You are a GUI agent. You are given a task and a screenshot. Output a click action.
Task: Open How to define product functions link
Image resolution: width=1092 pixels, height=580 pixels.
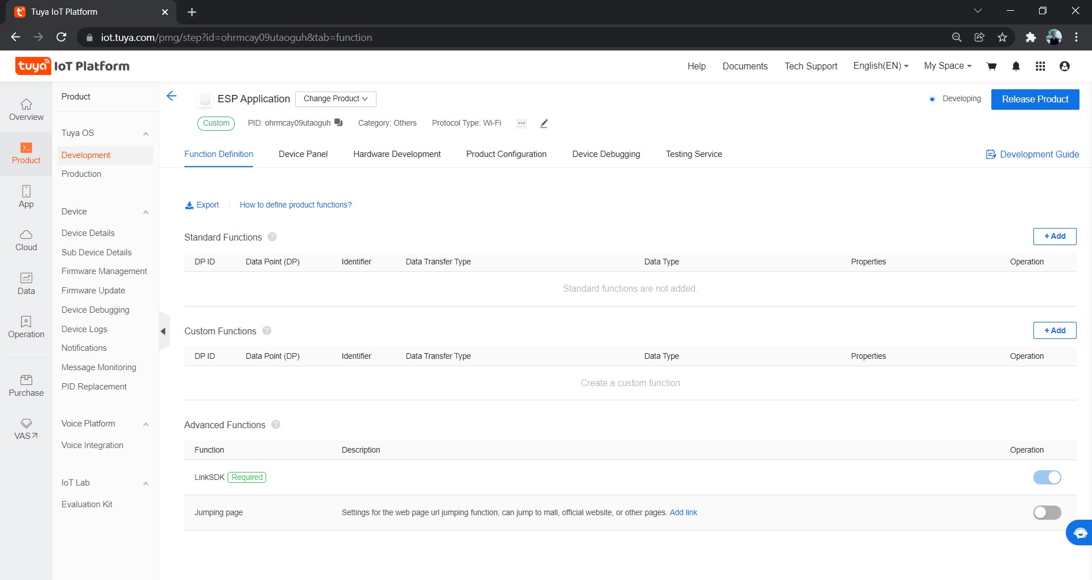[296, 205]
